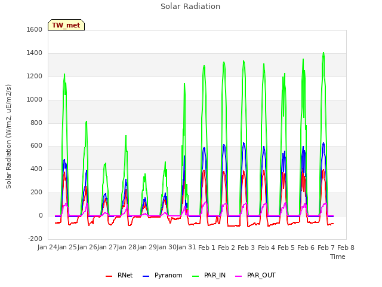The height and width of the screenshot is (287, 382).
Task: Click the 1200 y-axis tick label
Action: pos(35,76)
